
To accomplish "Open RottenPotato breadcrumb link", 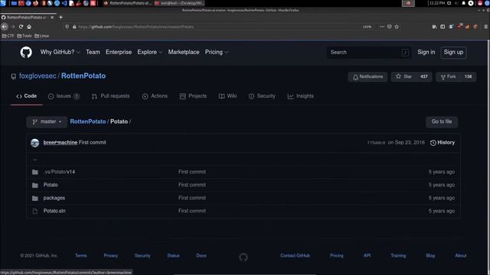I will coord(88,121).
